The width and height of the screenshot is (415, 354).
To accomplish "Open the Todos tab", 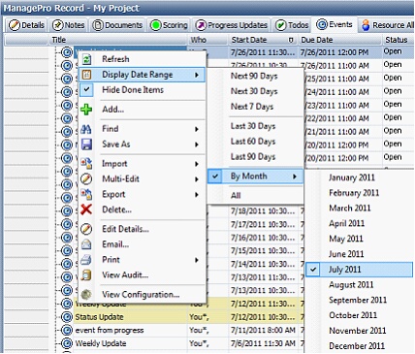I will (292, 25).
